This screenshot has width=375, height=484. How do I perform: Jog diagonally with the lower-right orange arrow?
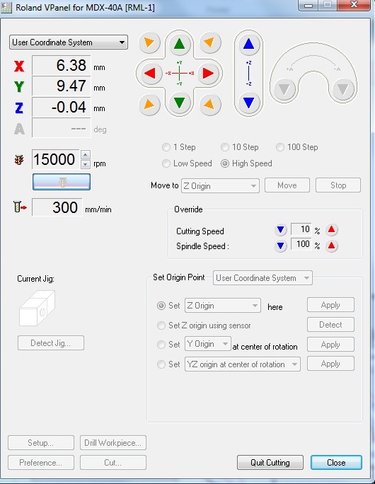(209, 104)
